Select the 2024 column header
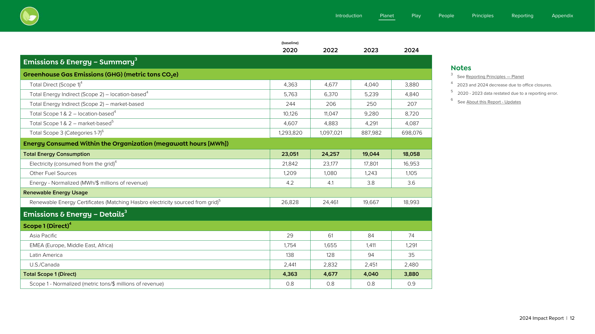 (x=411, y=50)
